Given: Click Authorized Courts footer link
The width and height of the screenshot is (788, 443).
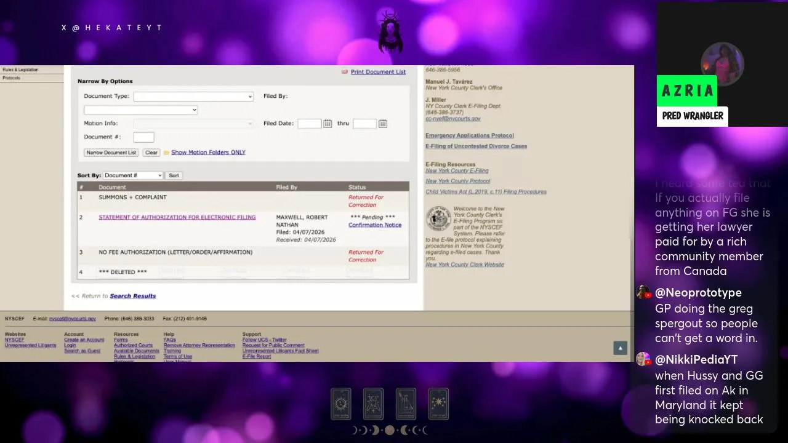Looking at the screenshot, I should (133, 345).
